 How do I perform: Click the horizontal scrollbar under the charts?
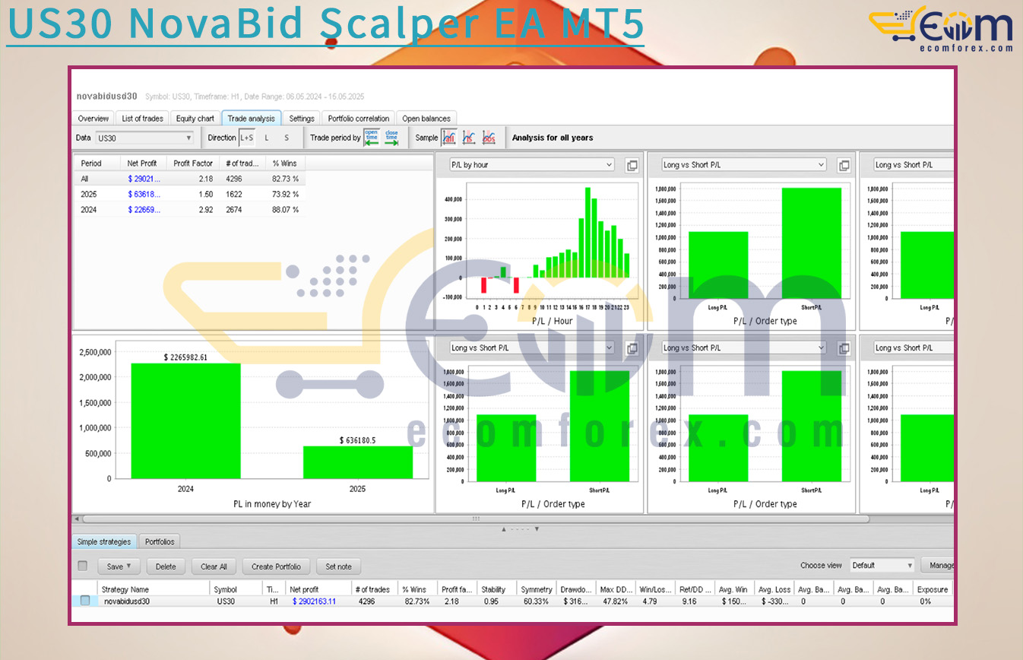[x=475, y=519]
